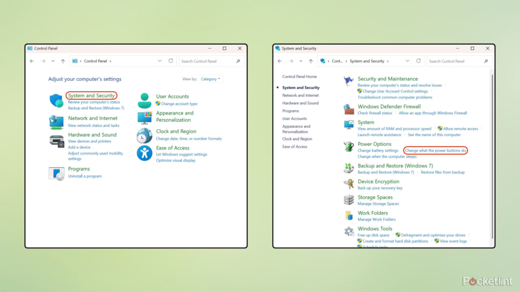Click the Hardware and Sound printer icon
520x292 pixels.
coord(56,140)
